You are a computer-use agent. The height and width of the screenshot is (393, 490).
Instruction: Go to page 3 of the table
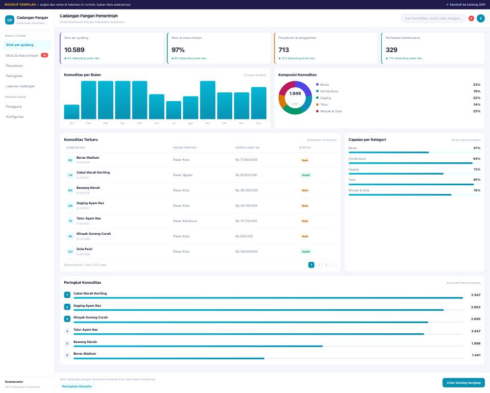coord(326,265)
